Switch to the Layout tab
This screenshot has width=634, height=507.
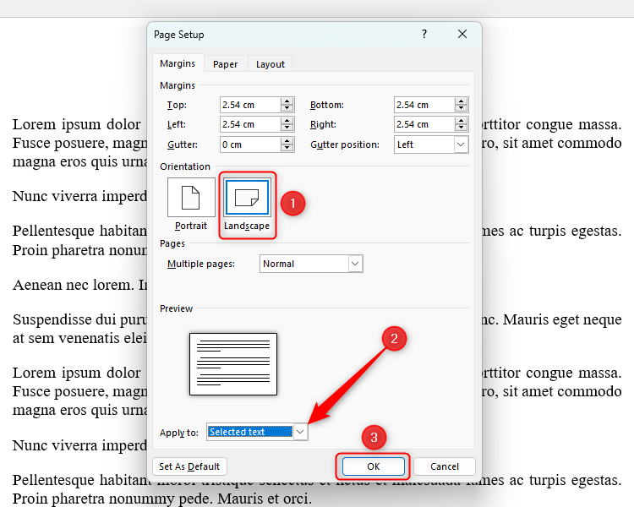[271, 64]
